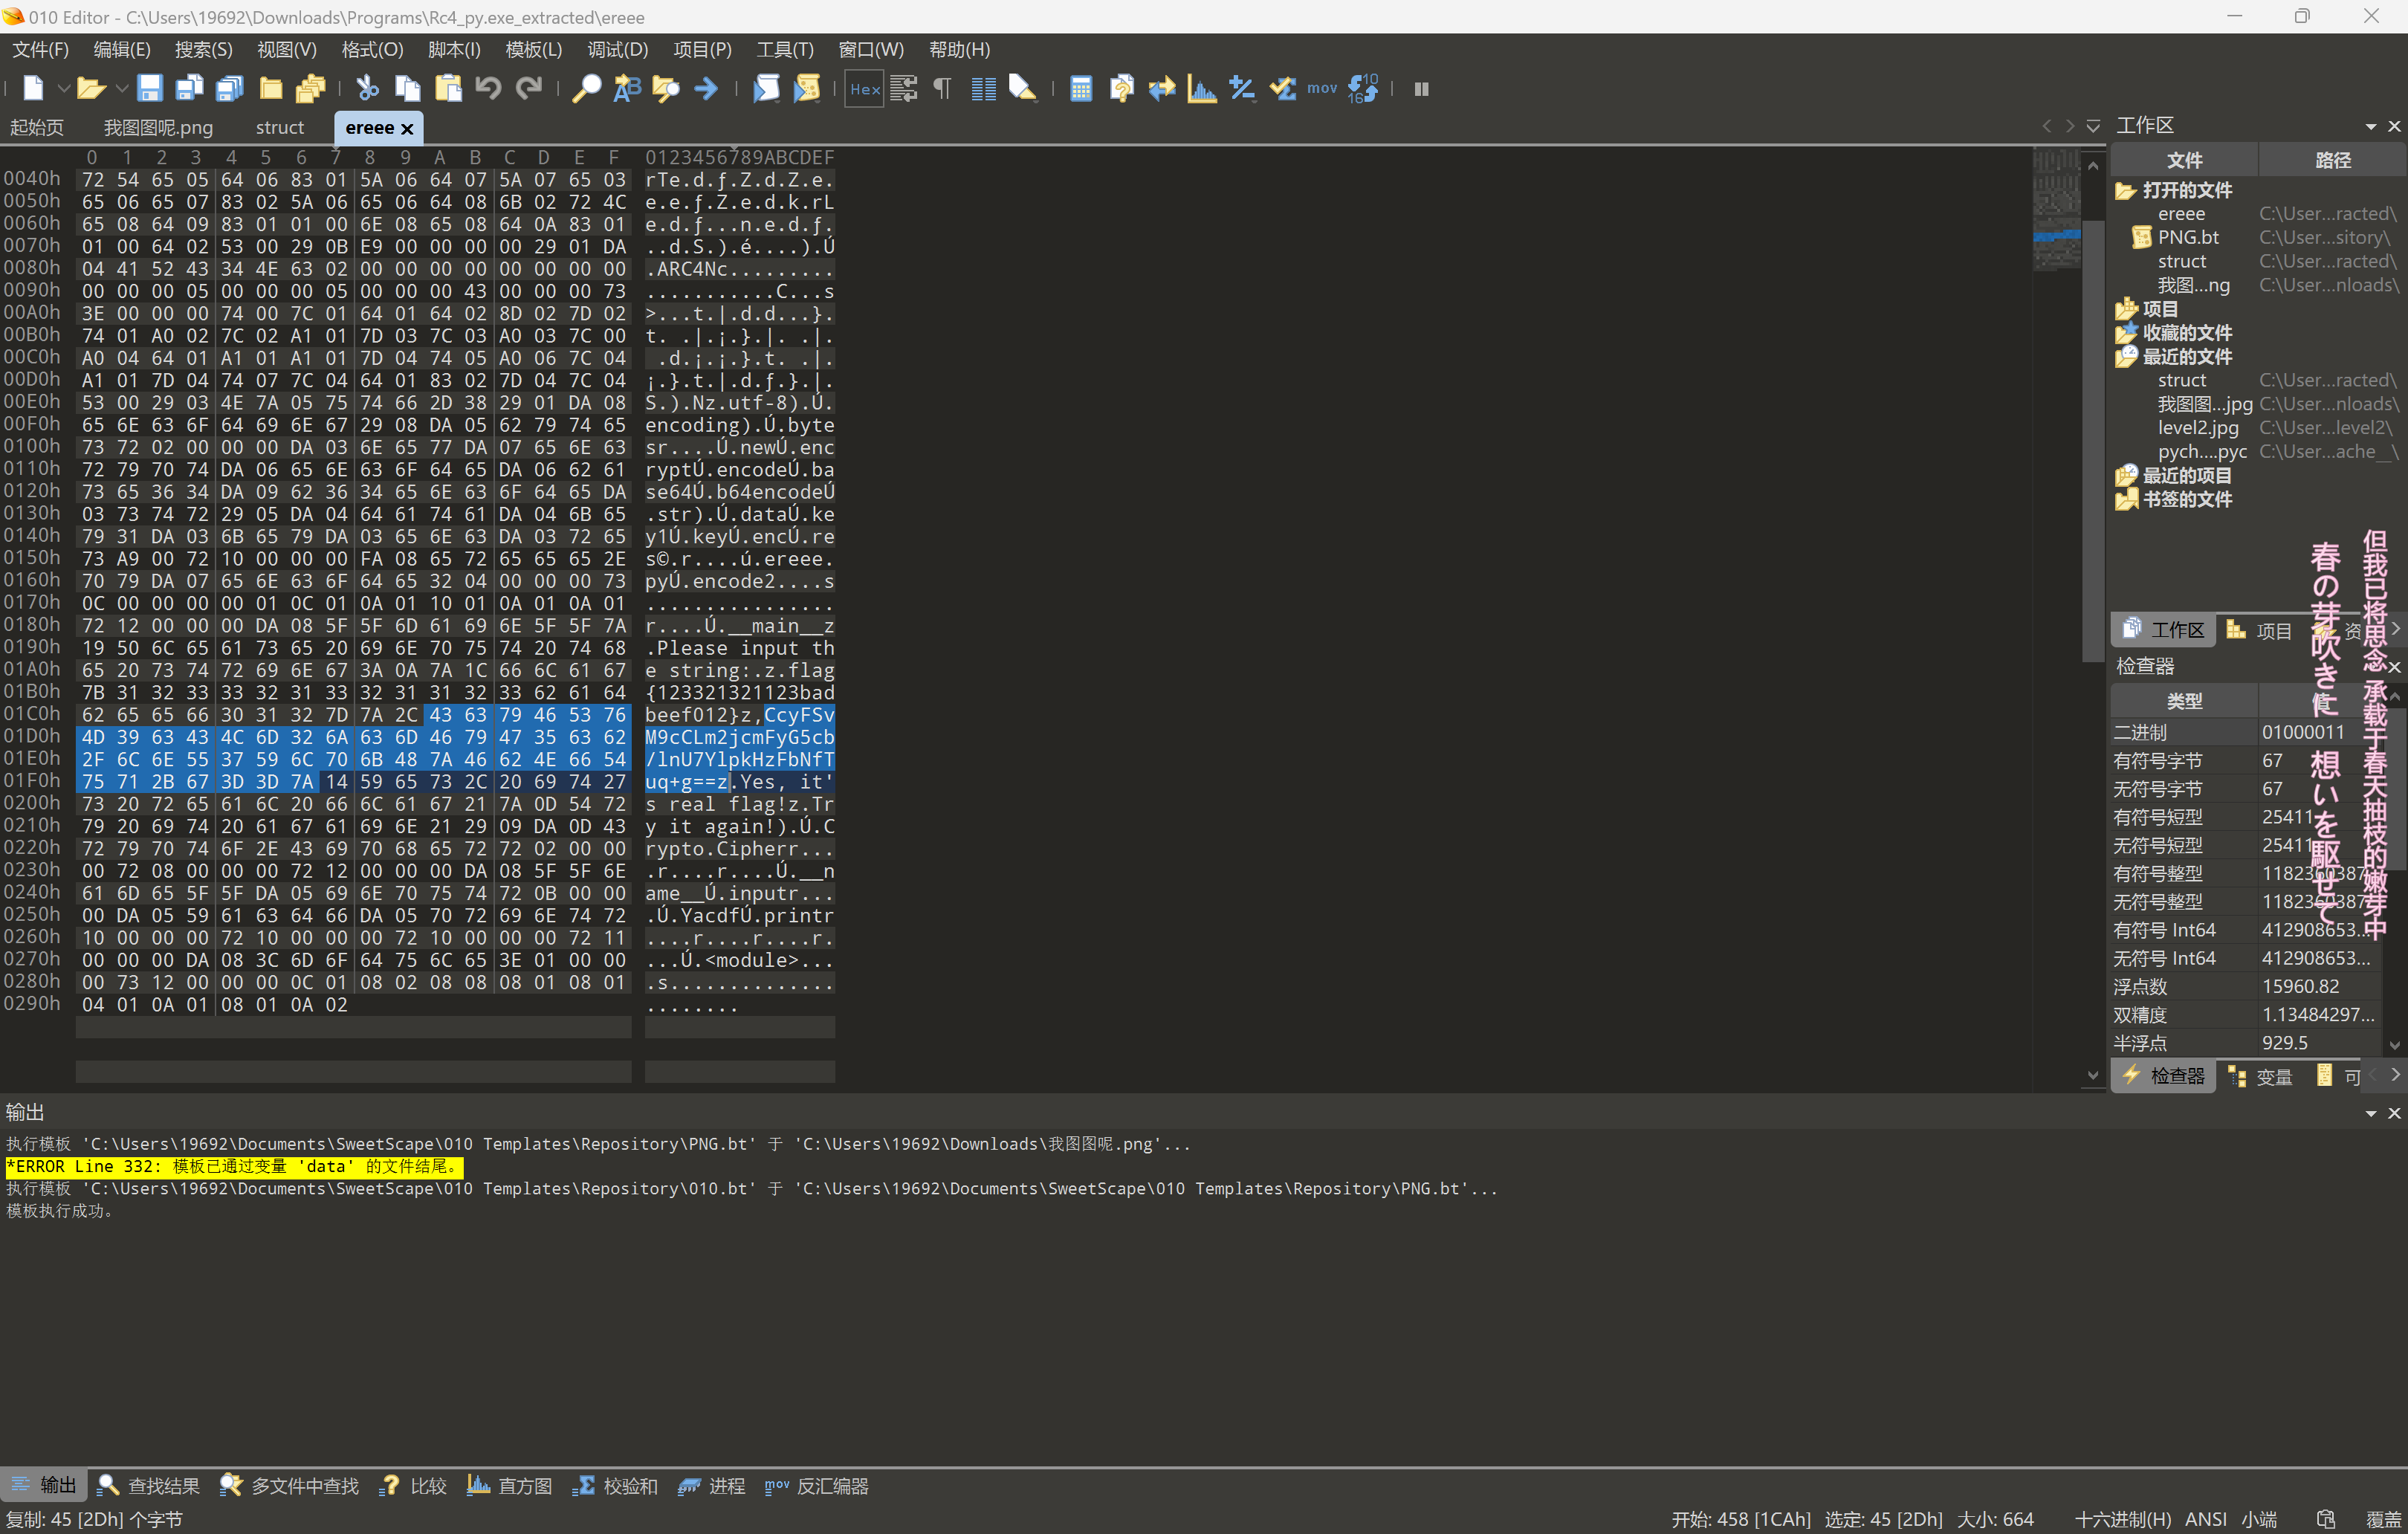Viewport: 2408px width, 1534px height.
Task: Click the Open File folder icon
Action: (90, 89)
